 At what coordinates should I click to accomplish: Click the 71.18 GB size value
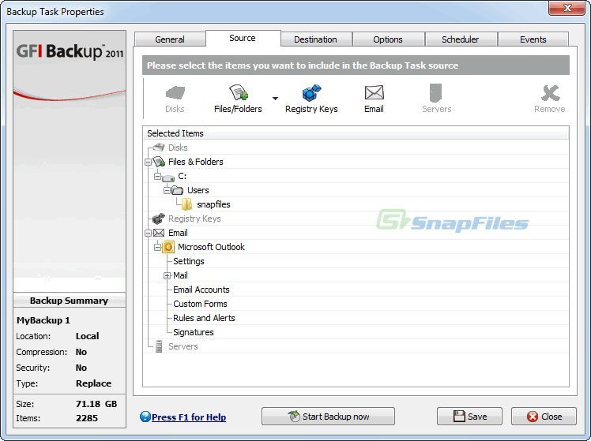96,404
